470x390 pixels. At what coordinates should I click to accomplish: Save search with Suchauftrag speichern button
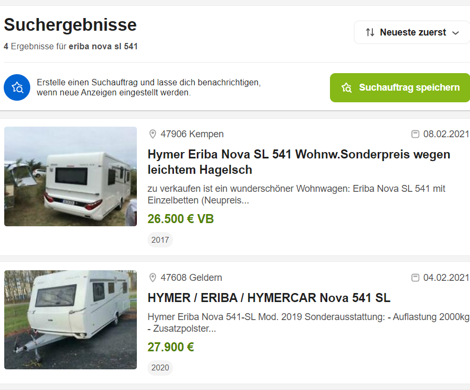pyautogui.click(x=400, y=88)
